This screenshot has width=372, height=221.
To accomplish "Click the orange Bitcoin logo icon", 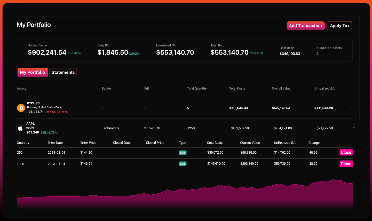I will (21, 108).
